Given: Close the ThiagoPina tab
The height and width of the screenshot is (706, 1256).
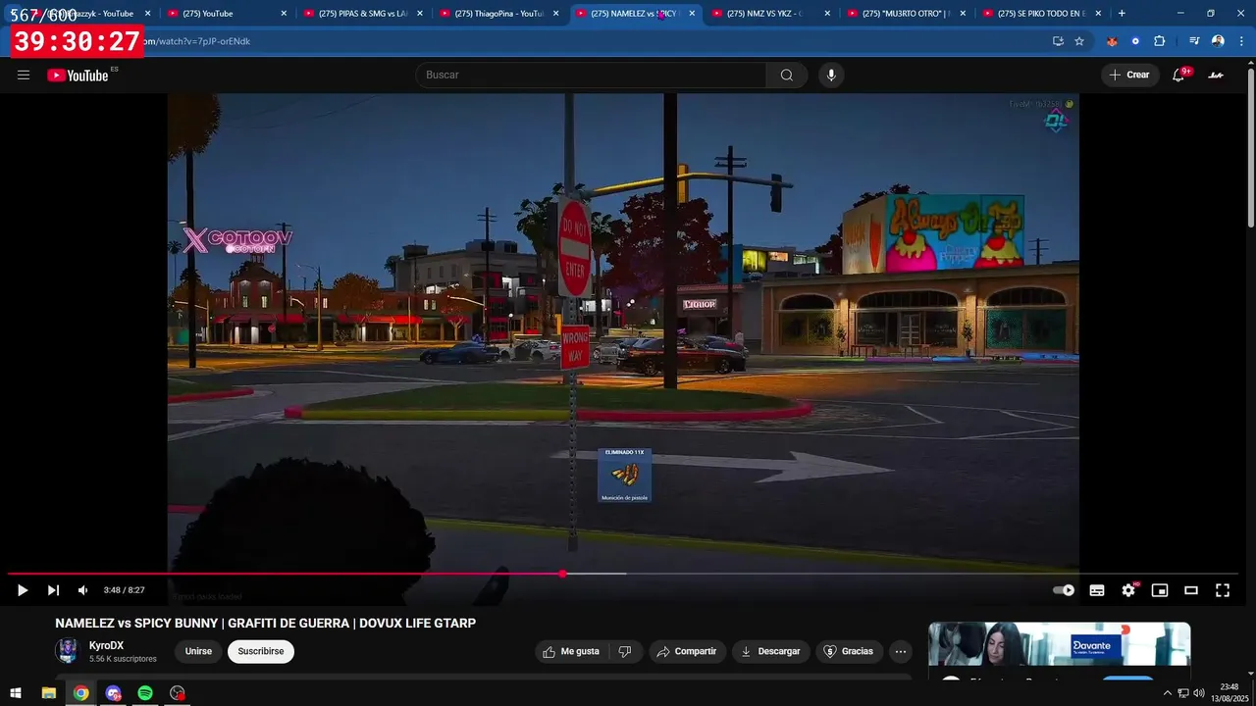Looking at the screenshot, I should [x=555, y=14].
